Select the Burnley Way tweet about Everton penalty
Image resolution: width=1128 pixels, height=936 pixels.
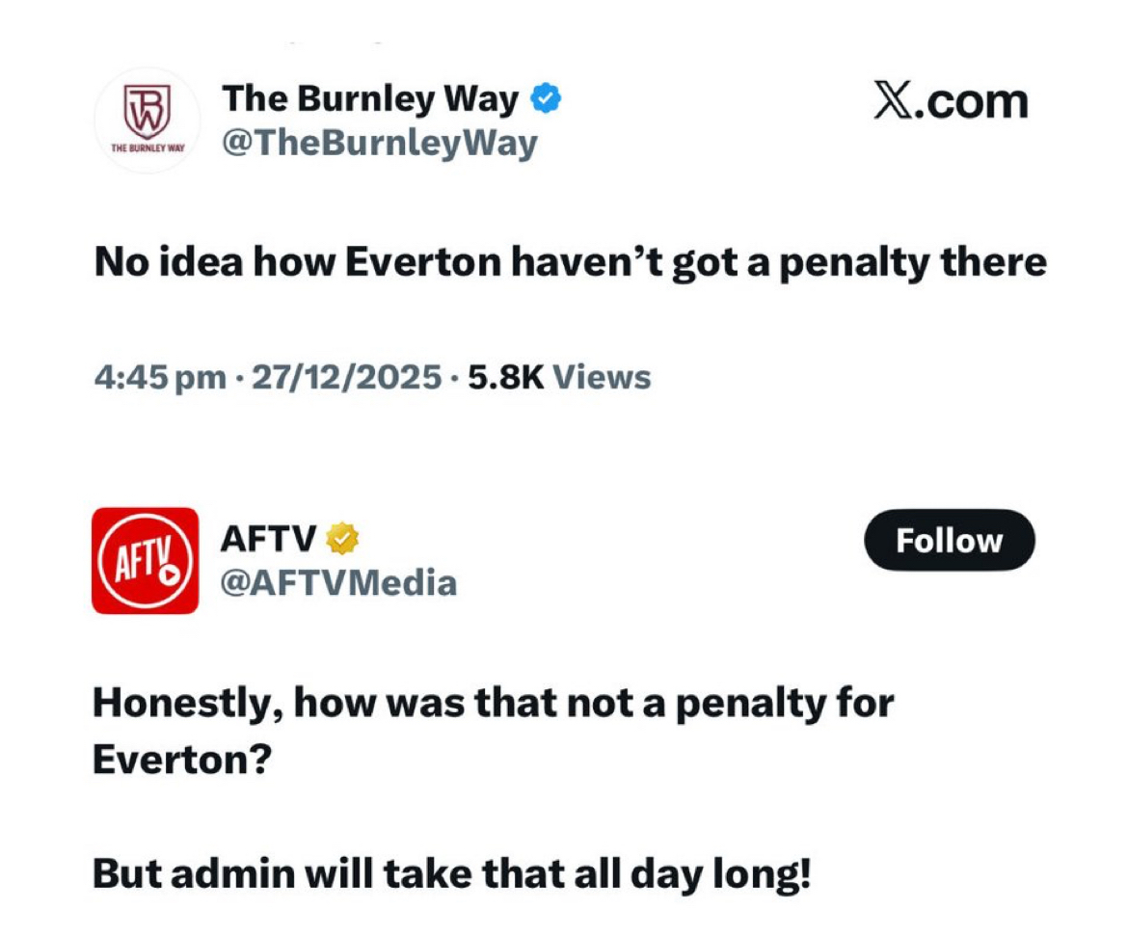[569, 262]
